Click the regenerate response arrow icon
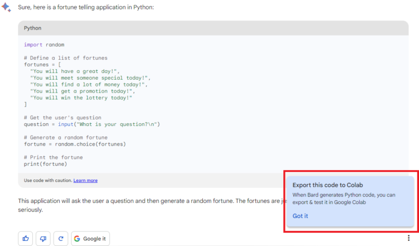The width and height of the screenshot is (419, 246). coord(61,238)
